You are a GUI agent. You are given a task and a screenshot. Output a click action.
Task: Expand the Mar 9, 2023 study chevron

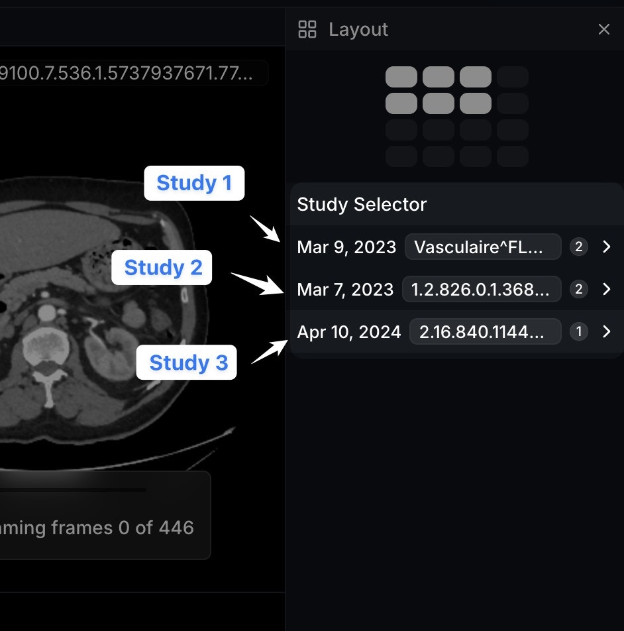pyautogui.click(x=607, y=247)
